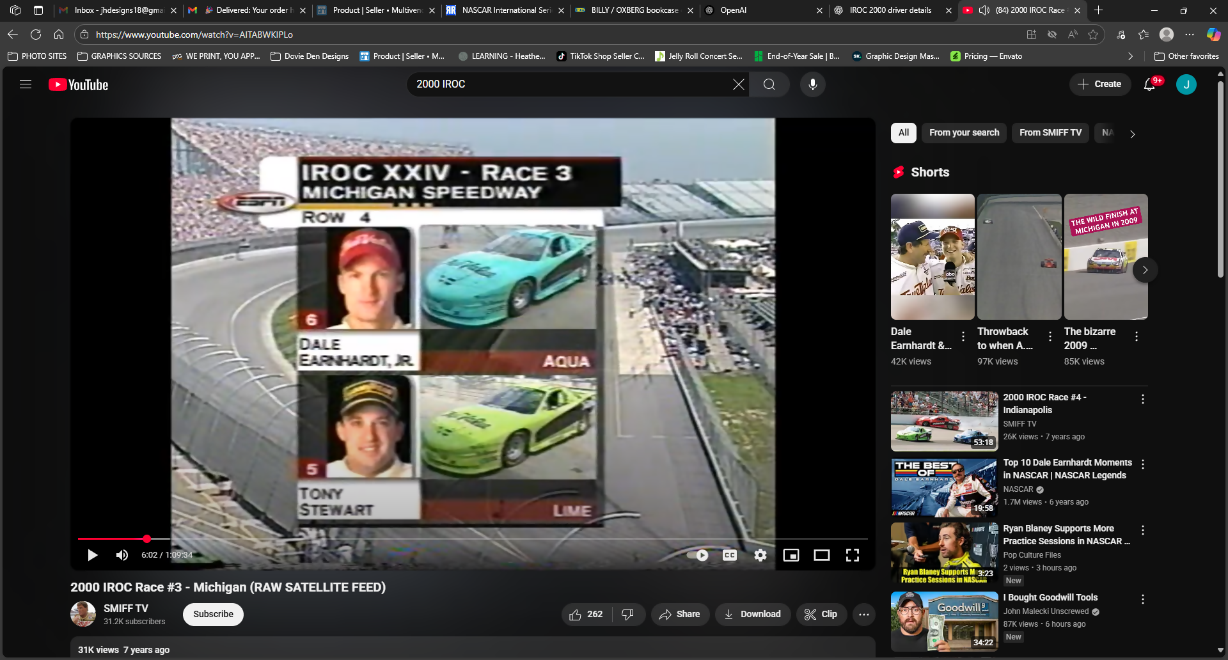Viewport: 1228px width, 660px height.
Task: Add this page to favorites star
Action: coord(1093,35)
